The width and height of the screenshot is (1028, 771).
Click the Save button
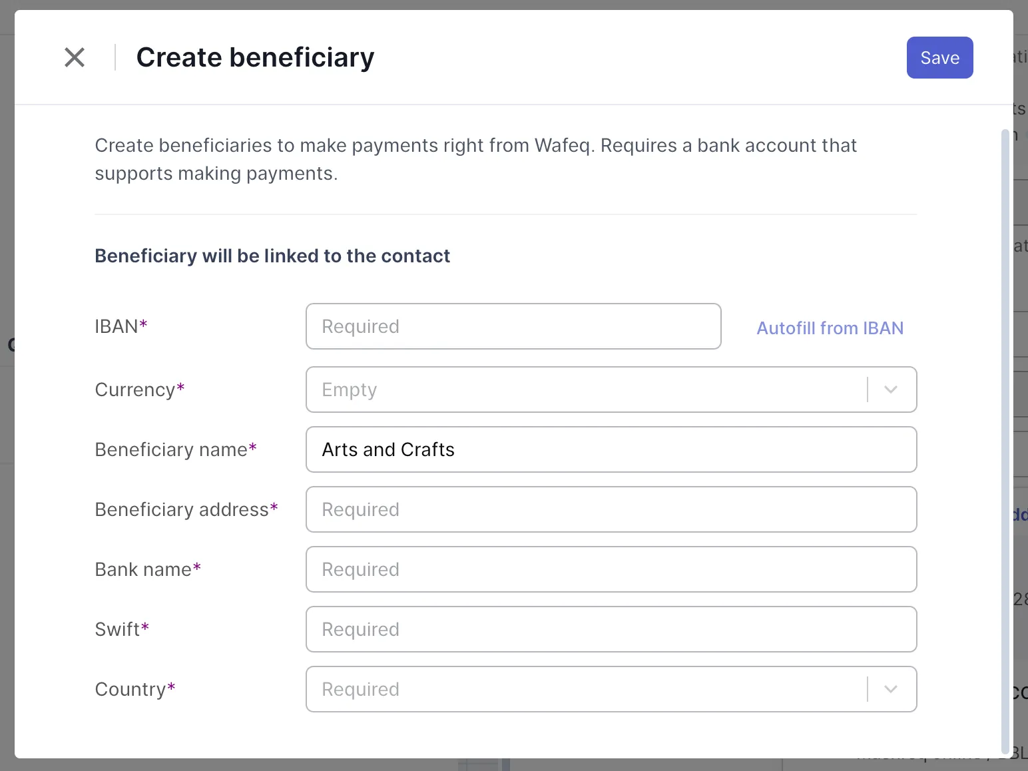pyautogui.click(x=939, y=58)
